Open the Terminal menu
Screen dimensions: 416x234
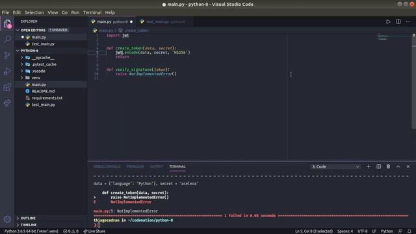click(x=92, y=12)
